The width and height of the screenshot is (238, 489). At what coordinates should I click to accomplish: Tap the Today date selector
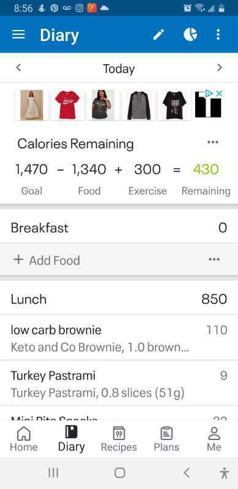point(119,69)
